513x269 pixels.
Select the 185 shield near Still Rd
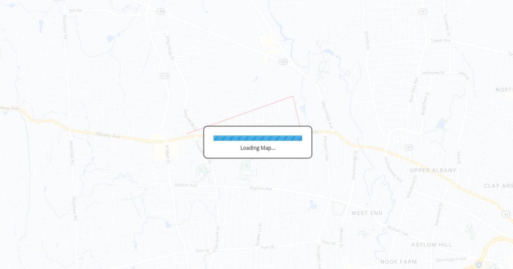point(160,11)
